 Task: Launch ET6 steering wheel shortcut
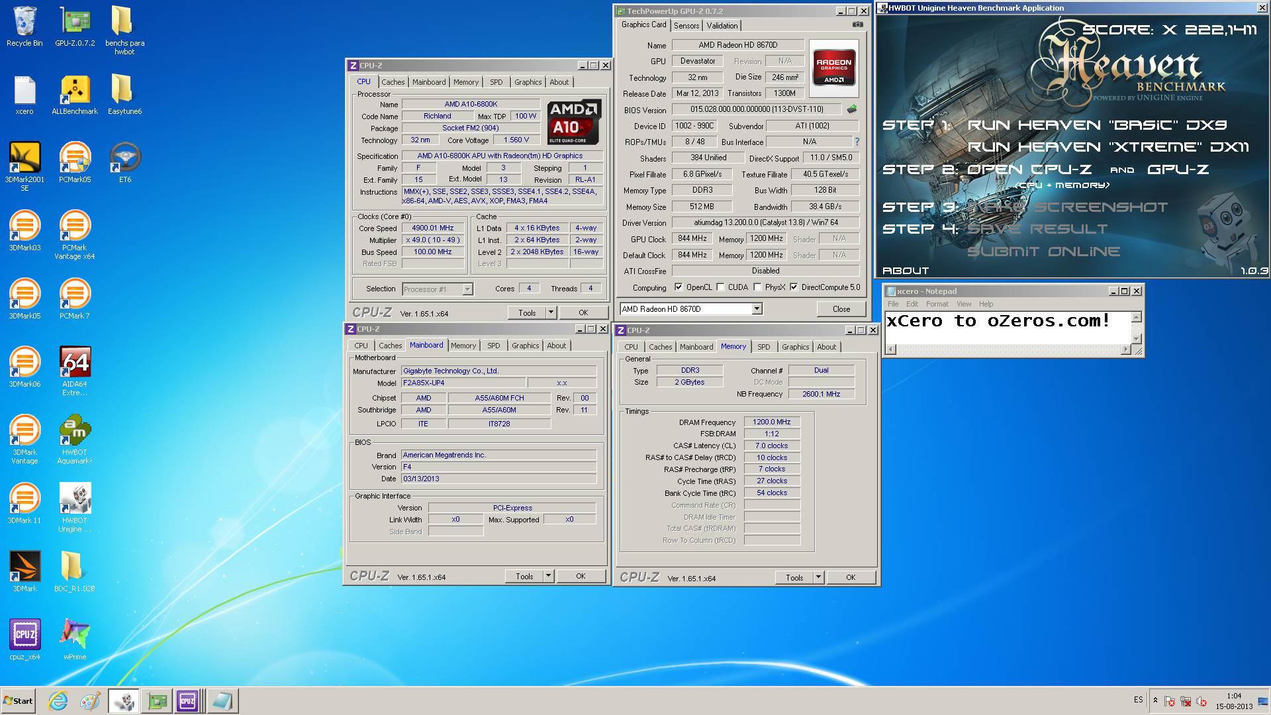click(124, 162)
